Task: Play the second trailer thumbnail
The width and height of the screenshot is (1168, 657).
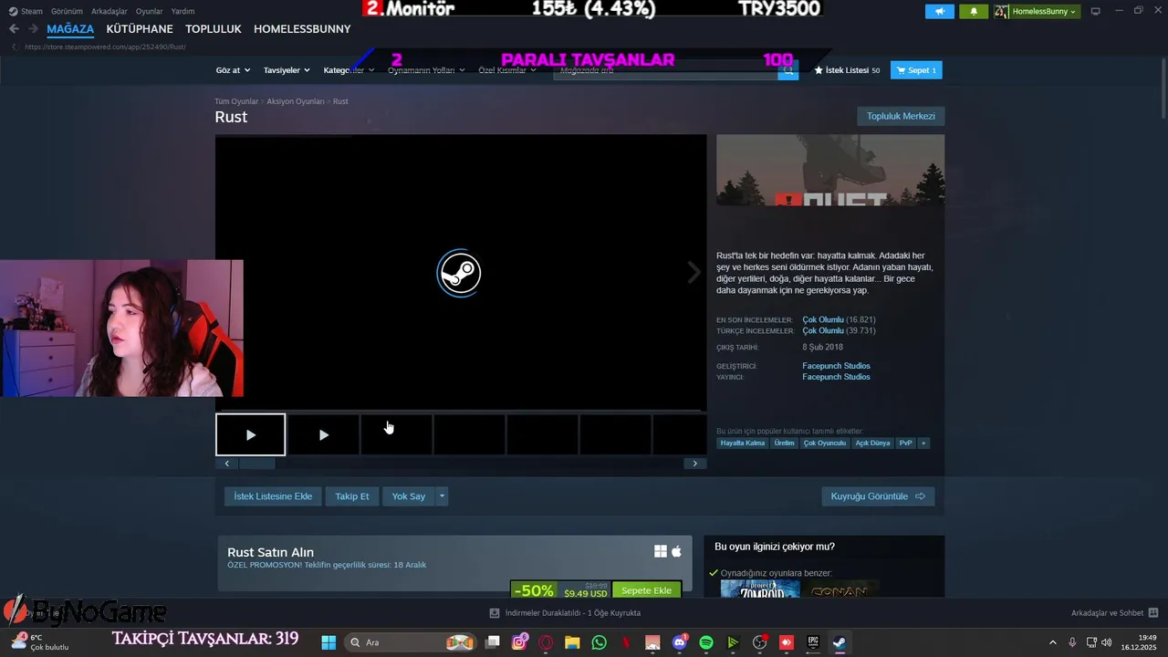Action: pyautogui.click(x=323, y=435)
